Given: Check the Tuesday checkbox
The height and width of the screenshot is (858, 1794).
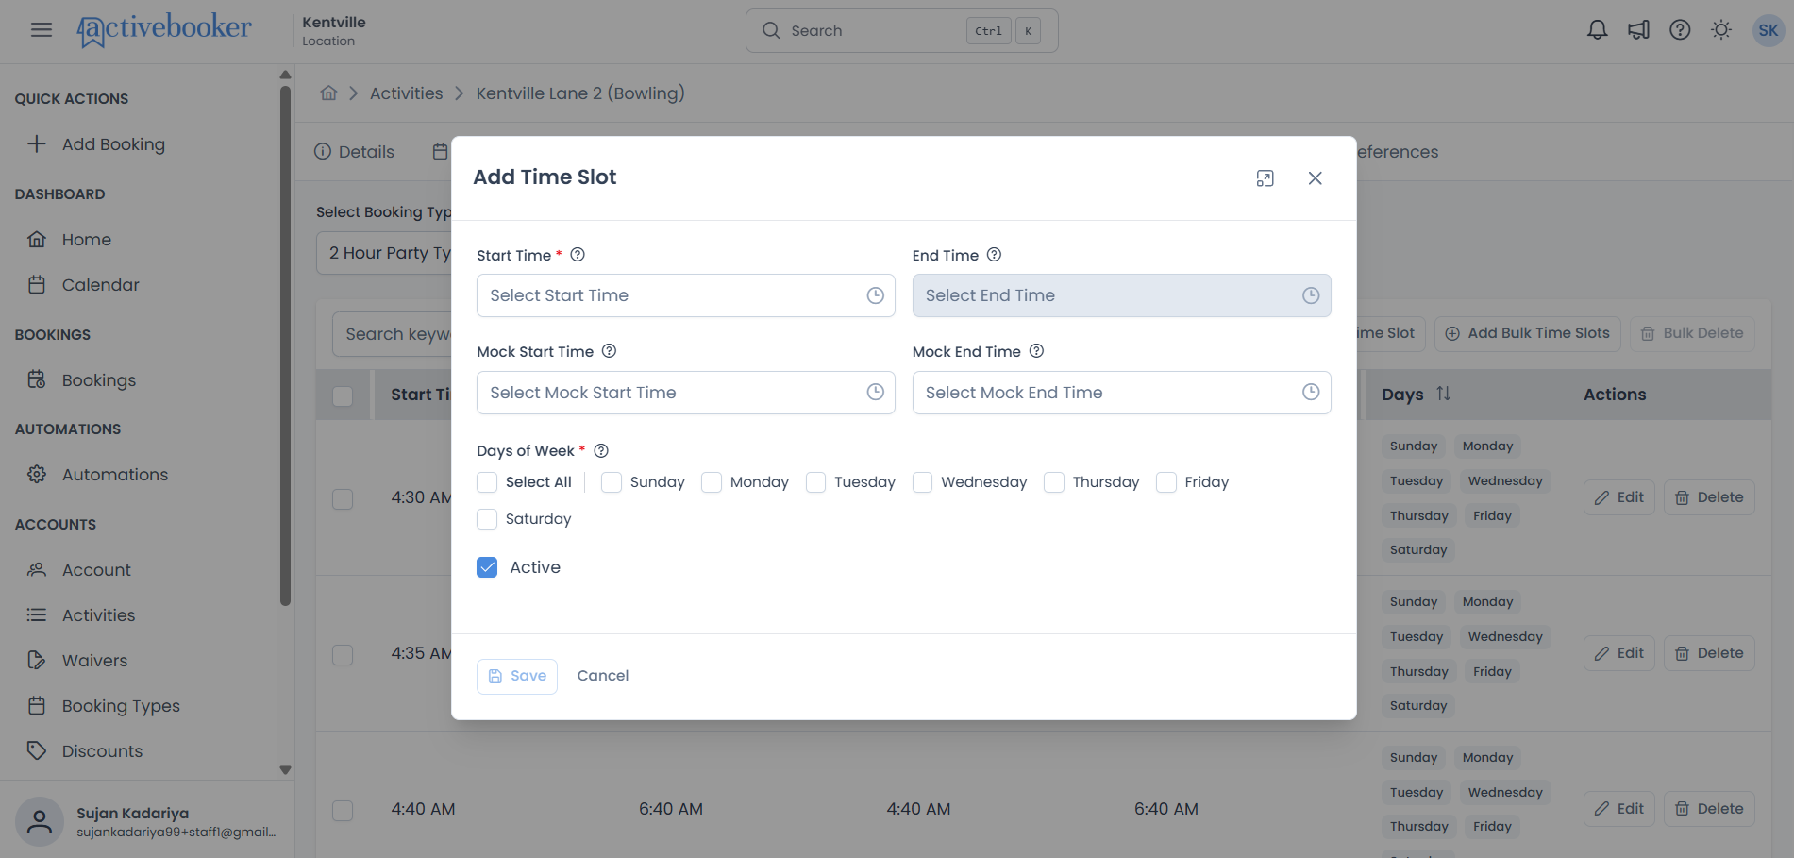Looking at the screenshot, I should click(x=815, y=482).
